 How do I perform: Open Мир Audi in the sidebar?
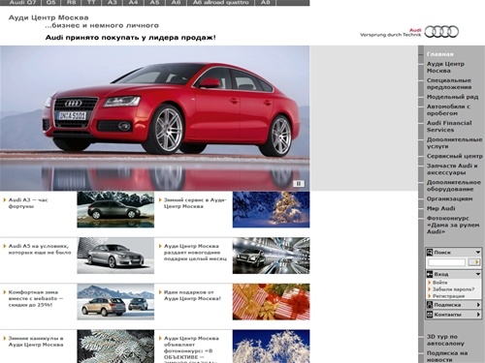pos(440,208)
